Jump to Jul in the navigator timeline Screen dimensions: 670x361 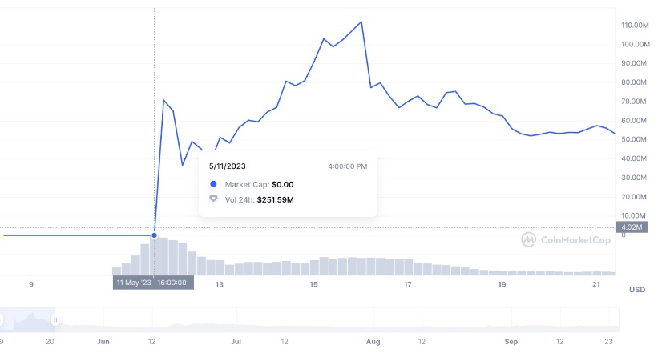236,342
